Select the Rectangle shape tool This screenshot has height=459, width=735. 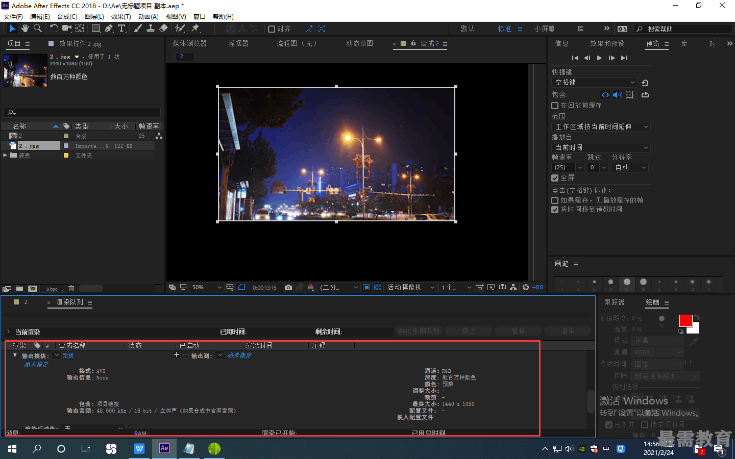point(96,29)
